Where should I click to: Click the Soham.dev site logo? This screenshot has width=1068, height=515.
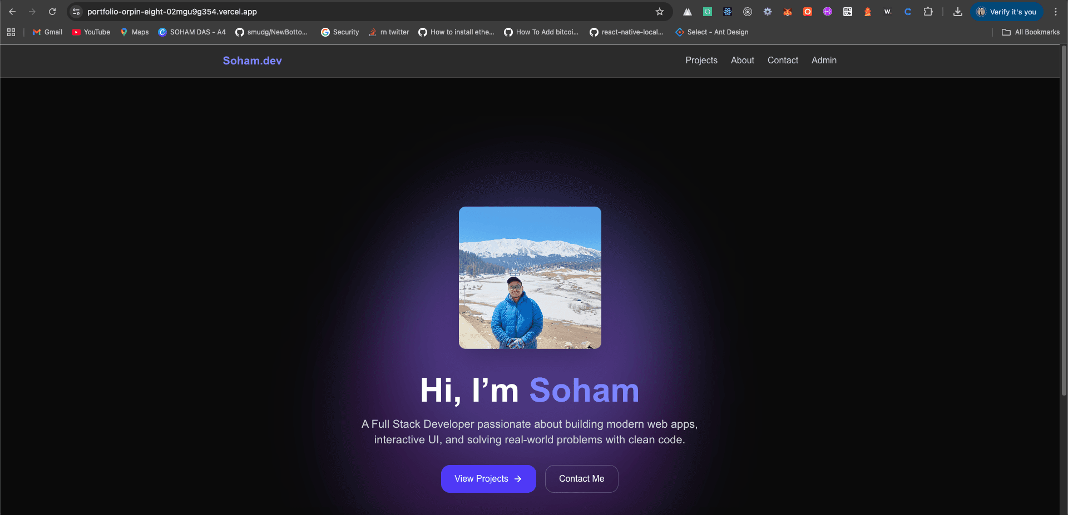point(252,61)
